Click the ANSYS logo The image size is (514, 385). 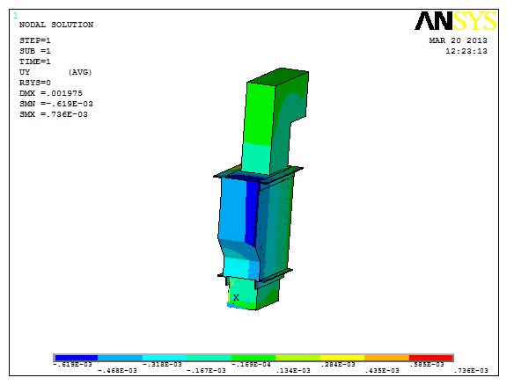[456, 21]
